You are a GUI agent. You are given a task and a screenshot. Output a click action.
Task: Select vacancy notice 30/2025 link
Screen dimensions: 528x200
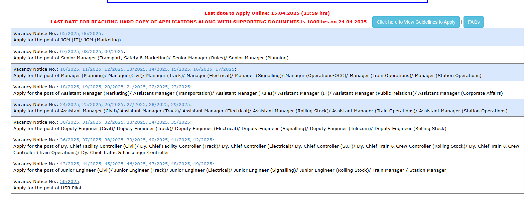pos(70,122)
